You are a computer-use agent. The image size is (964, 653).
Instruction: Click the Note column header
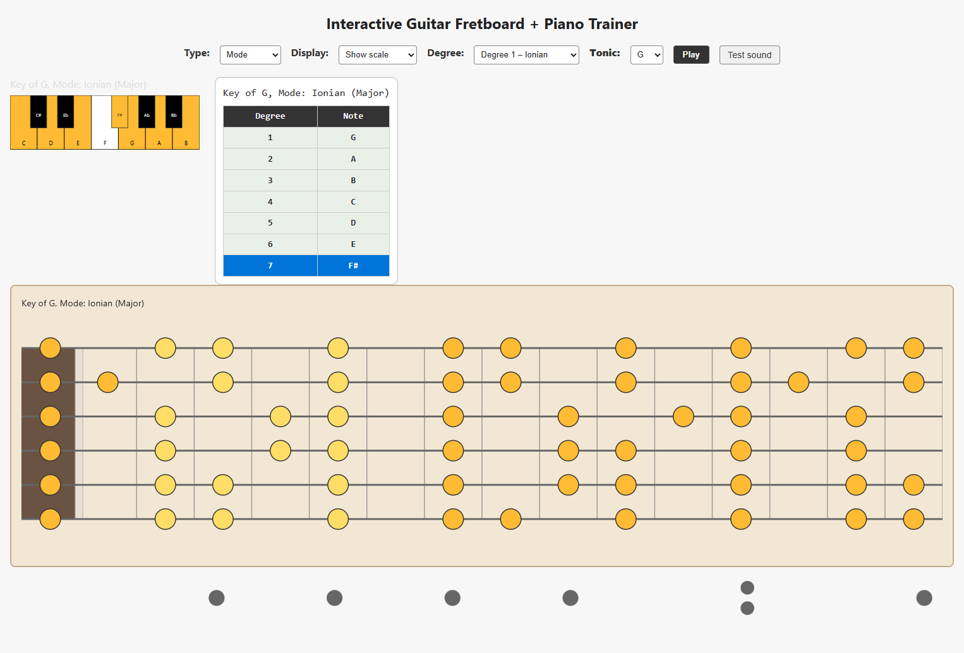353,116
